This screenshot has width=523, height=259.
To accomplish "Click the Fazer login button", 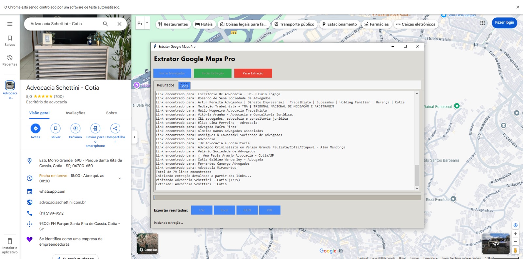I will (x=504, y=23).
